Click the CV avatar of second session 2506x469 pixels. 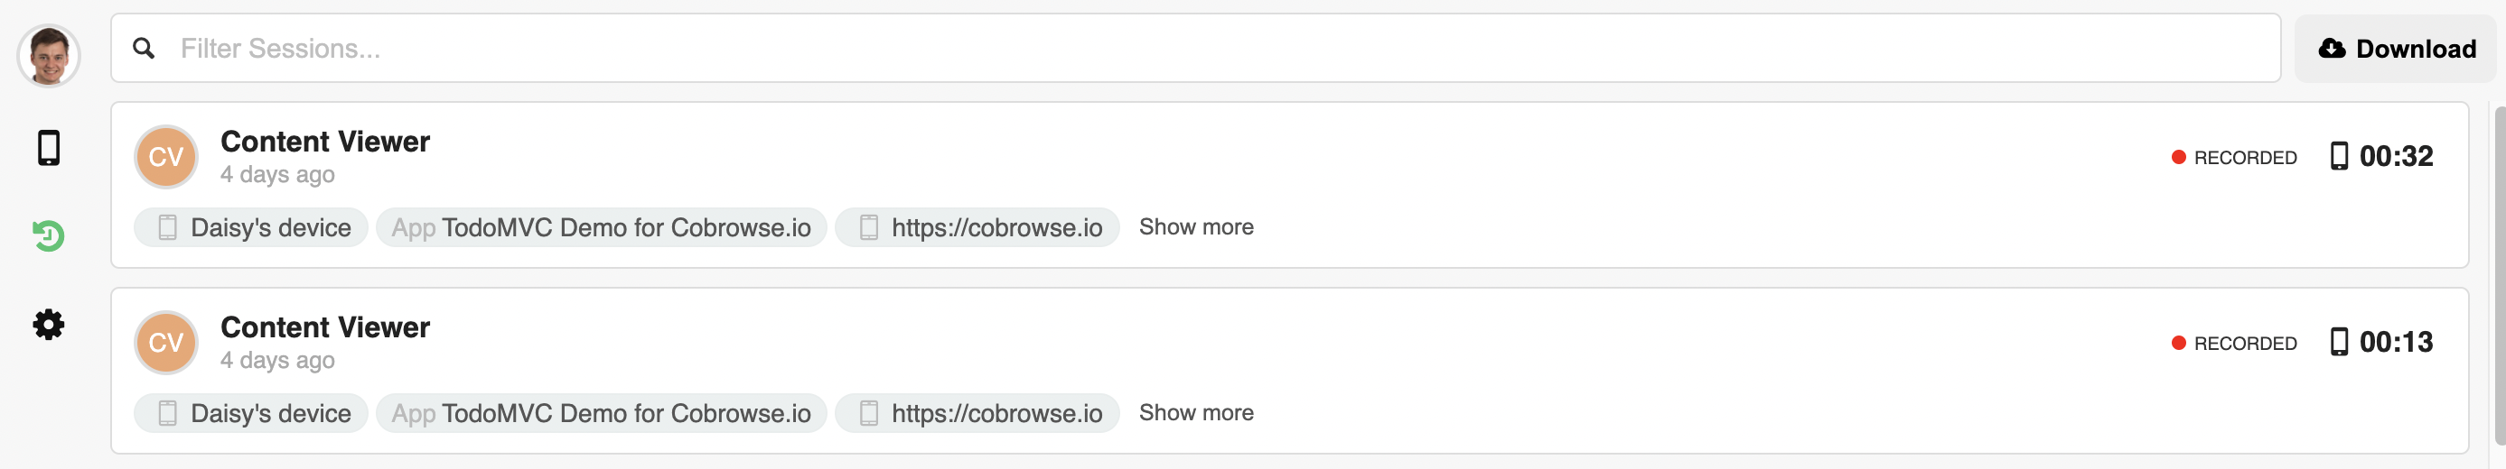pyautogui.click(x=166, y=342)
